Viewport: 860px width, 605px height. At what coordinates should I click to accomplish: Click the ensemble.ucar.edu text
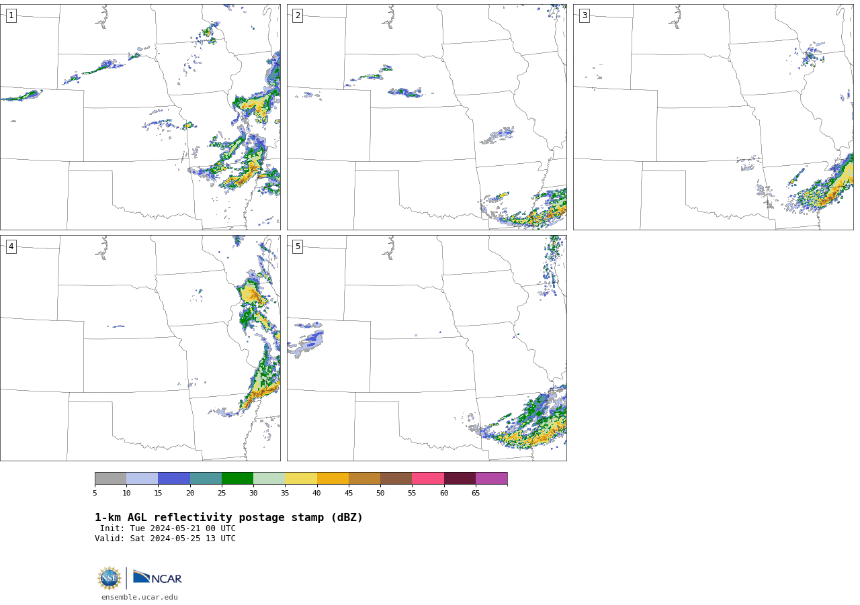pos(140,597)
